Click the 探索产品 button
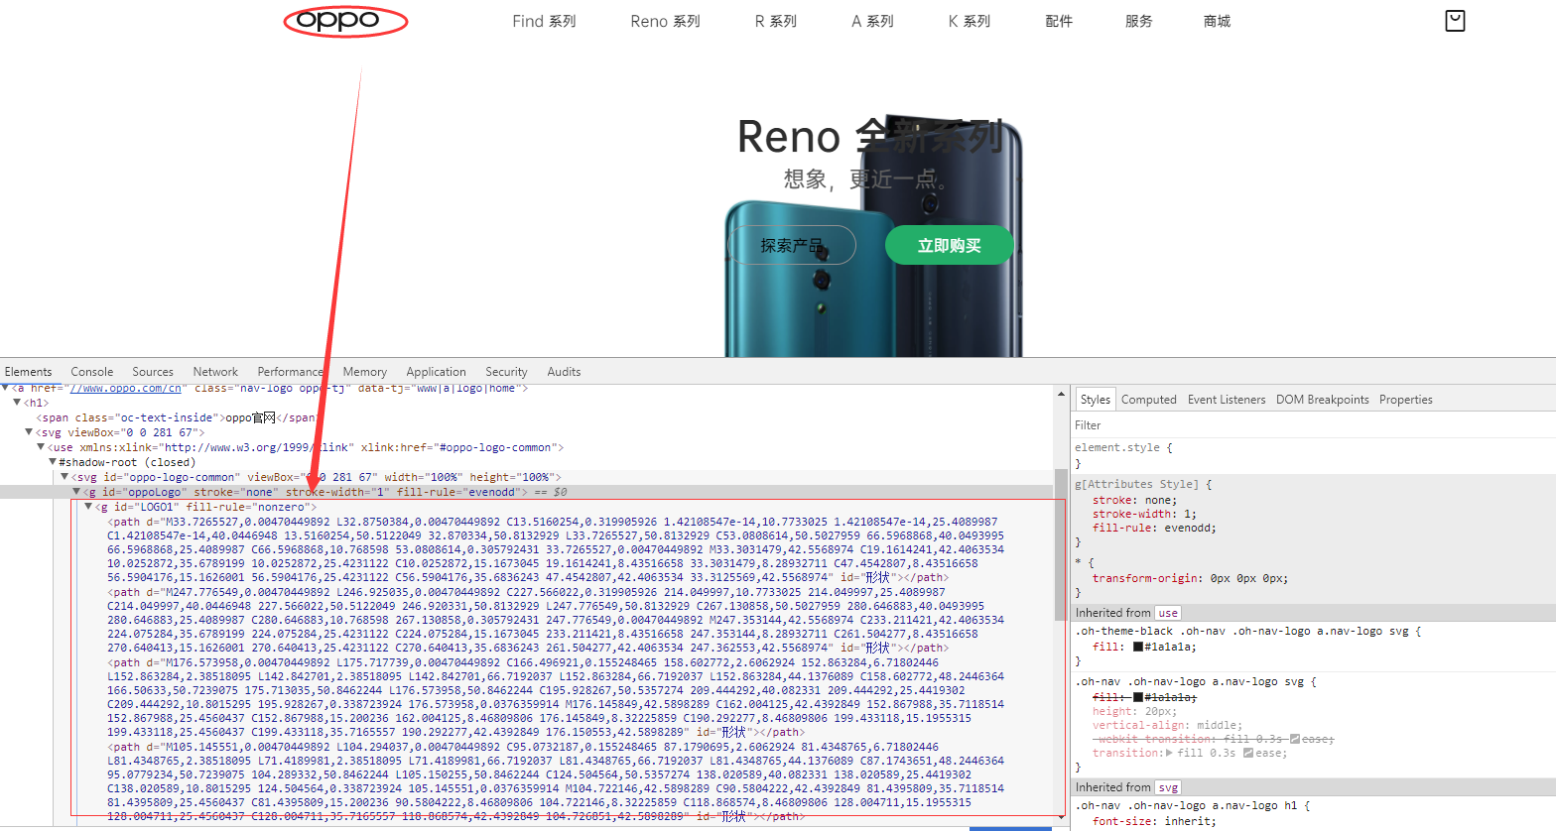 click(792, 245)
